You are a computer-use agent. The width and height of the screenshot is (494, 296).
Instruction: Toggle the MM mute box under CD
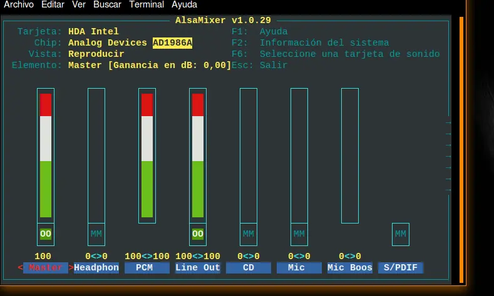tap(249, 234)
